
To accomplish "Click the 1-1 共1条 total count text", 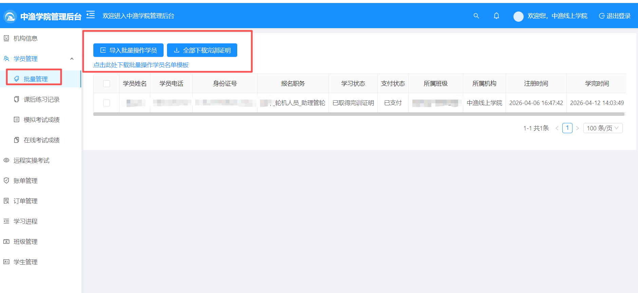I will (x=536, y=128).
